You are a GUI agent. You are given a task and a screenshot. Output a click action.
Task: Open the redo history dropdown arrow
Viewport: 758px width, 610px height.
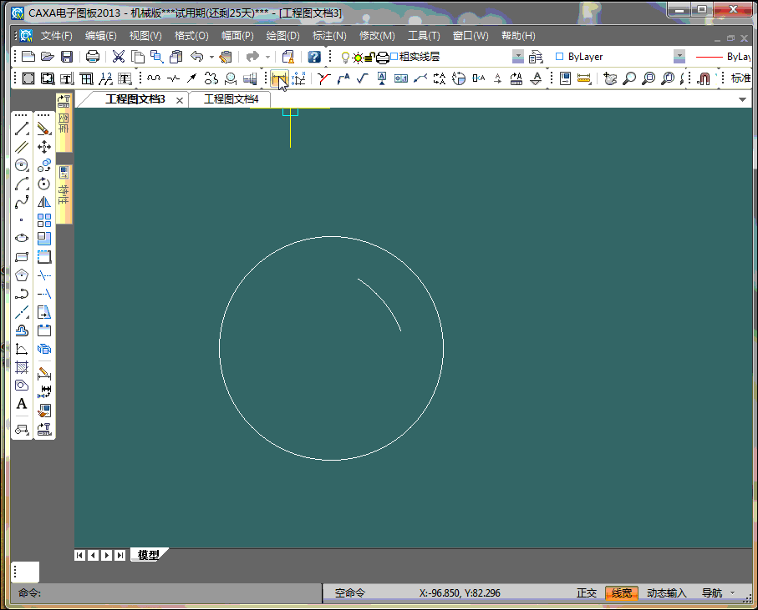(267, 58)
